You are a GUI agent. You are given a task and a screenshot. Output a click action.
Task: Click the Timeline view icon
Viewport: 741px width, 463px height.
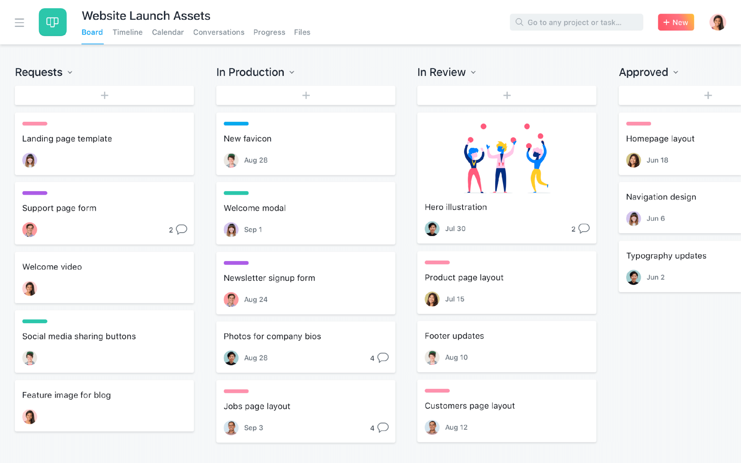click(x=126, y=32)
